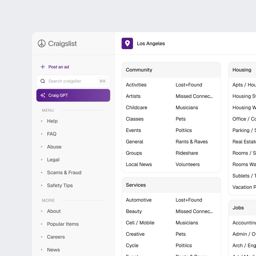Click the ⌘K shortcut badge
Viewport: 256px width, 256px height.
[x=102, y=81]
